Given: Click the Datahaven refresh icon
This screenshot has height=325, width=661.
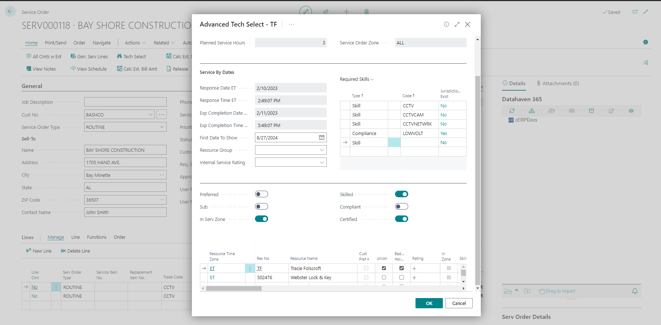Looking at the screenshot, I should 512,111.
